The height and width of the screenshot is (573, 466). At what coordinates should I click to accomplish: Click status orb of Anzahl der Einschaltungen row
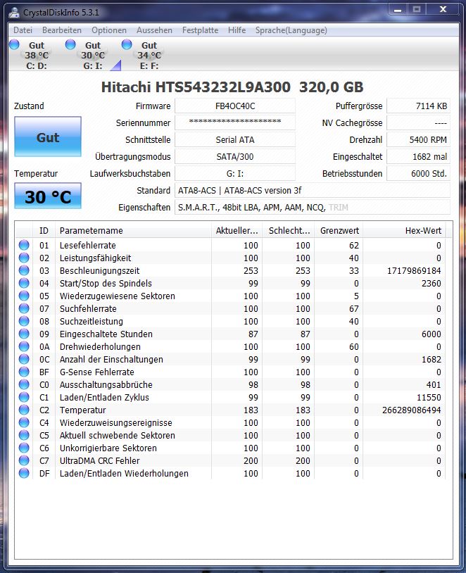(24, 359)
